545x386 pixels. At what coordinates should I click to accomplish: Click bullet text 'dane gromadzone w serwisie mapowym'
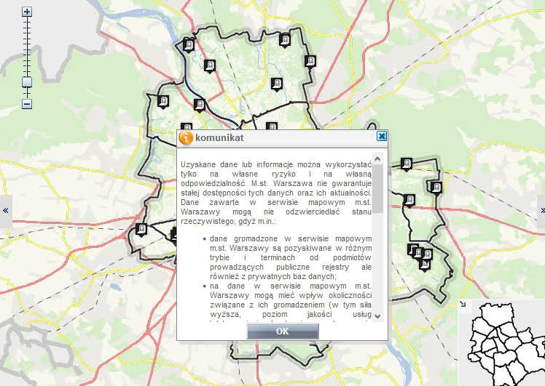tap(291, 257)
